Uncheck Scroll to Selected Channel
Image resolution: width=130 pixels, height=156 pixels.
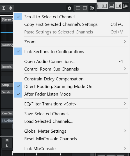click(x=49, y=17)
